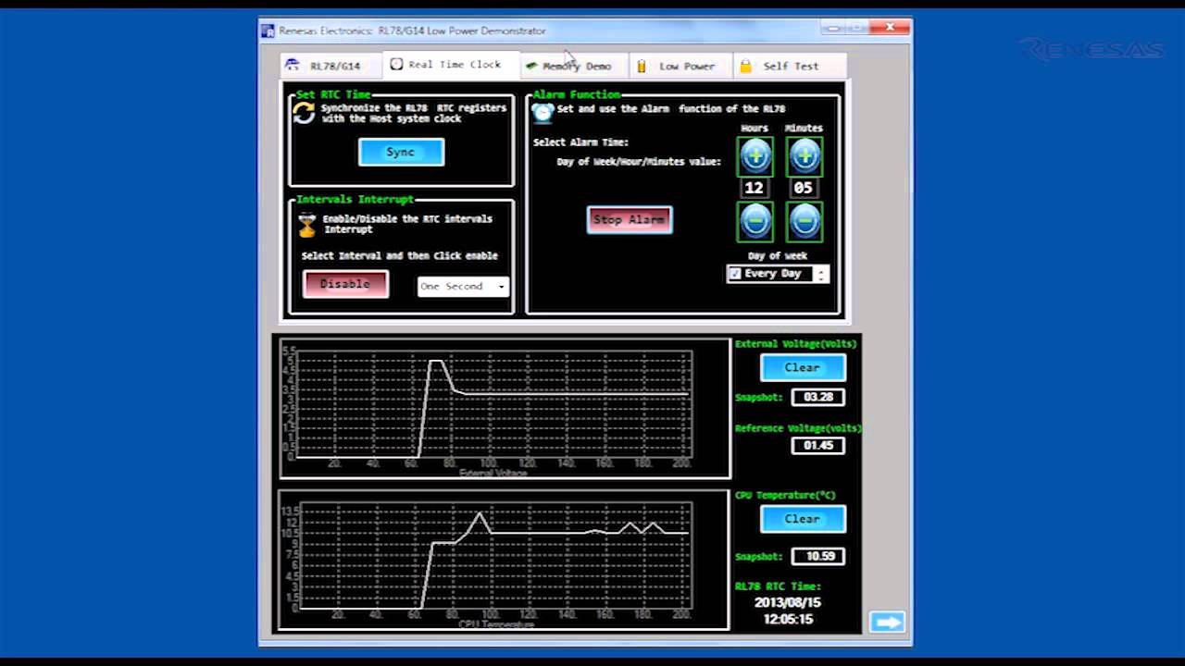
Task: Click the Sync button for RTC time
Action: pyautogui.click(x=401, y=152)
